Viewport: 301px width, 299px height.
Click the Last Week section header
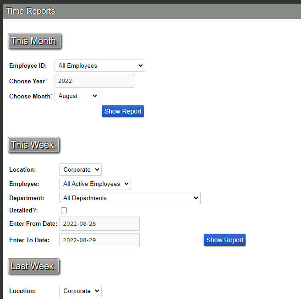pyautogui.click(x=33, y=266)
